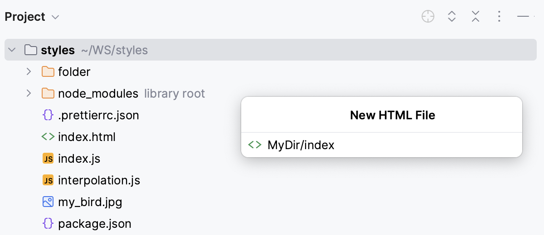This screenshot has width=544, height=235.
Task: Click the New HTML File popup title
Action: pyautogui.click(x=392, y=115)
